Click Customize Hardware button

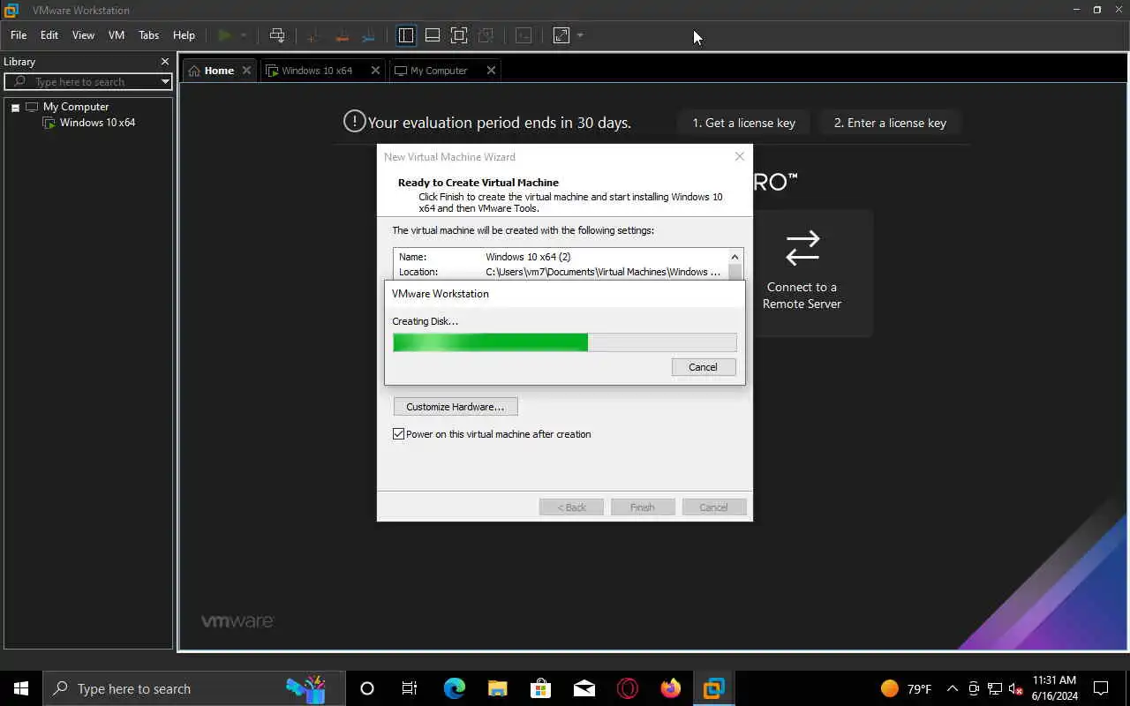point(456,407)
